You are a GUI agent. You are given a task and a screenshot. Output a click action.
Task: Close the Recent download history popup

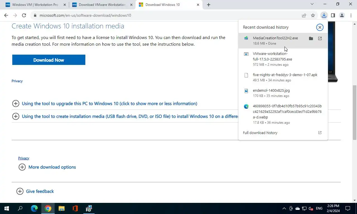pos(320,27)
